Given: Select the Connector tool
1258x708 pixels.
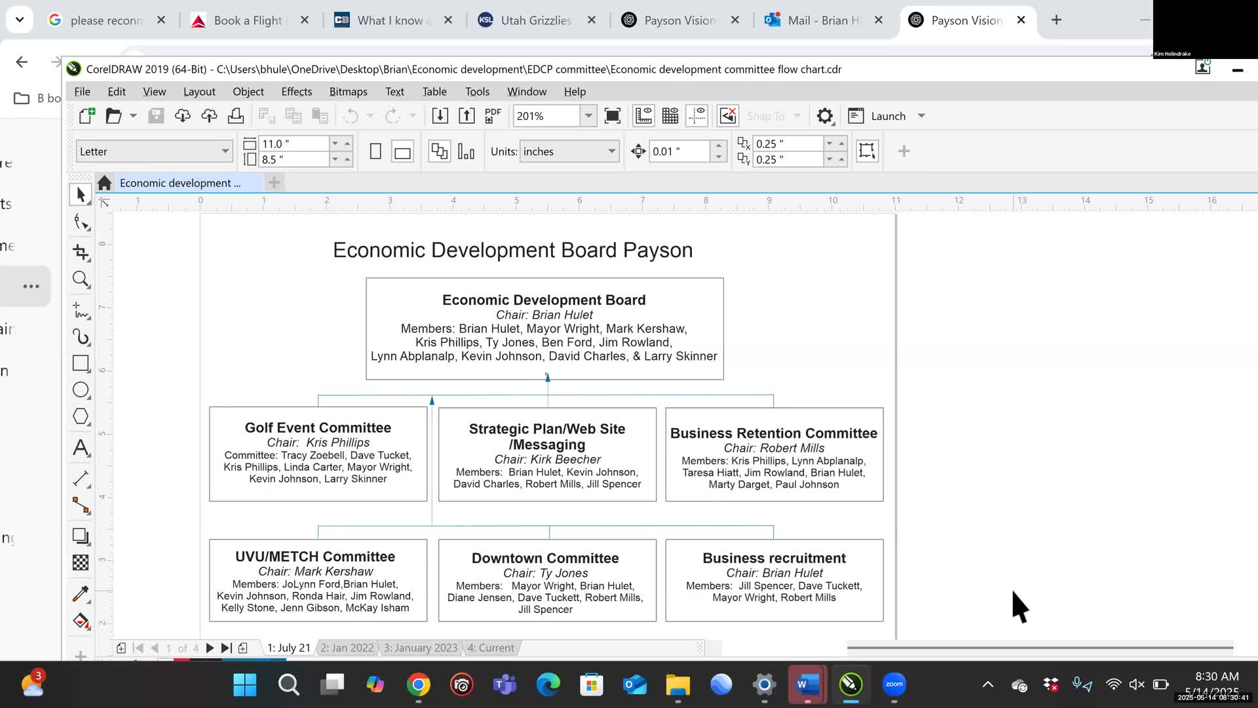Looking at the screenshot, I should pyautogui.click(x=81, y=505).
